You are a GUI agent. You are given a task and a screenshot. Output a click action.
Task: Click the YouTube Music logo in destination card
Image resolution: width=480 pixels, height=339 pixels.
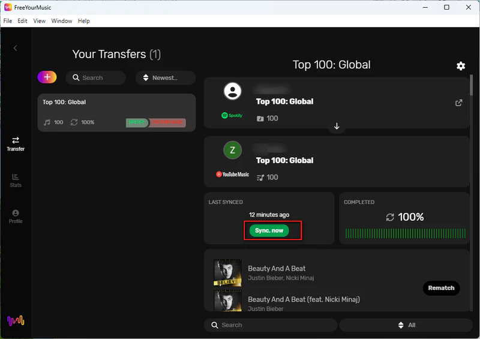(232, 174)
